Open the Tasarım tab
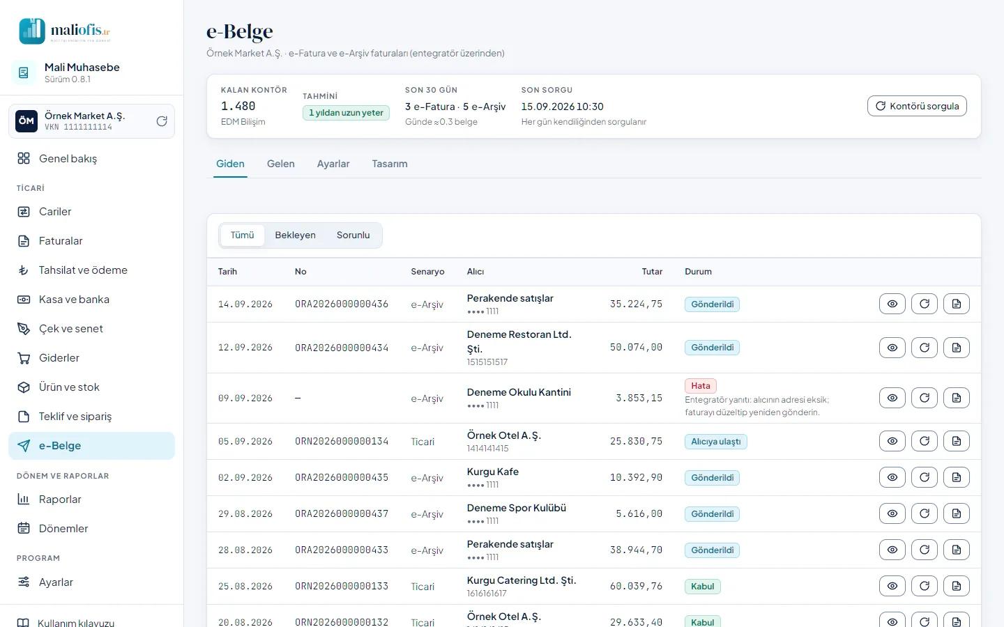This screenshot has height=627, width=1004. point(390,164)
